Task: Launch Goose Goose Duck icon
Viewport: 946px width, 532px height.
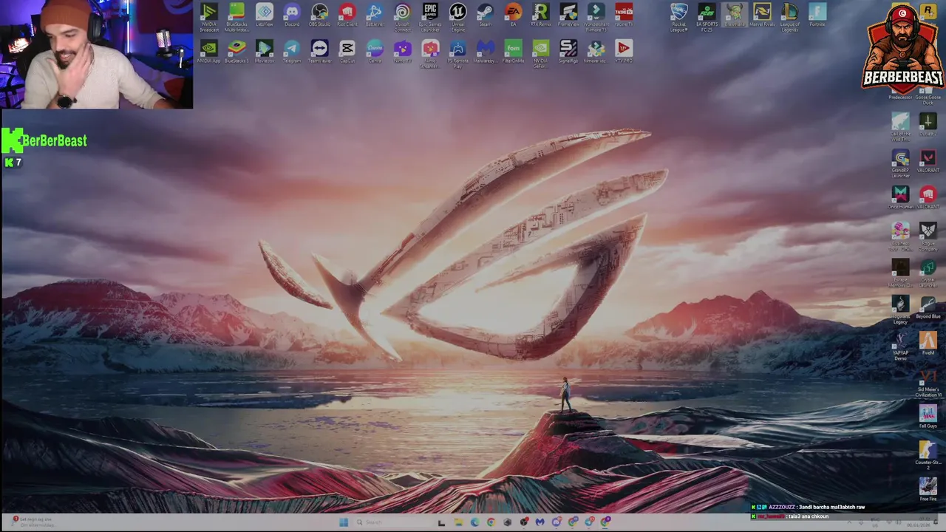Action: (928, 96)
